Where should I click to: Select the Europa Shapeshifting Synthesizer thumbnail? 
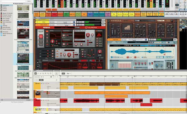(x=23, y=34)
